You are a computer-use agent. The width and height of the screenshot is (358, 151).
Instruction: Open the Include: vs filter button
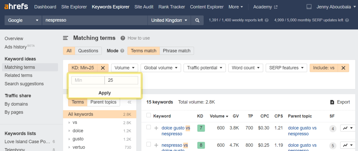pos(324,68)
